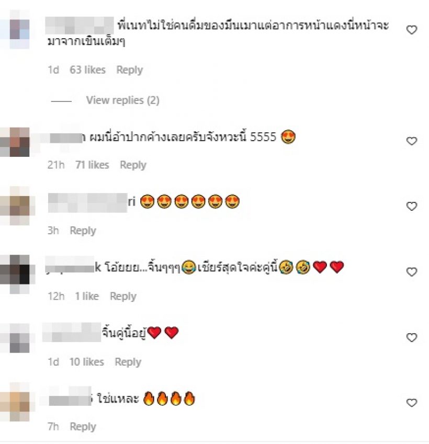Image resolution: width=429 pixels, height=444 pixels.
Task: Reply to the 12h comment
Action: point(123,297)
